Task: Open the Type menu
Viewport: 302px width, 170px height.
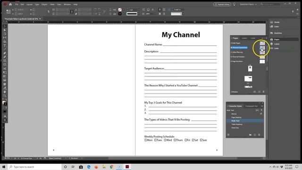Action: coord(37,4)
